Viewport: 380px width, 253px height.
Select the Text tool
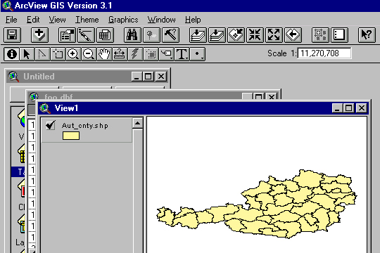182,53
